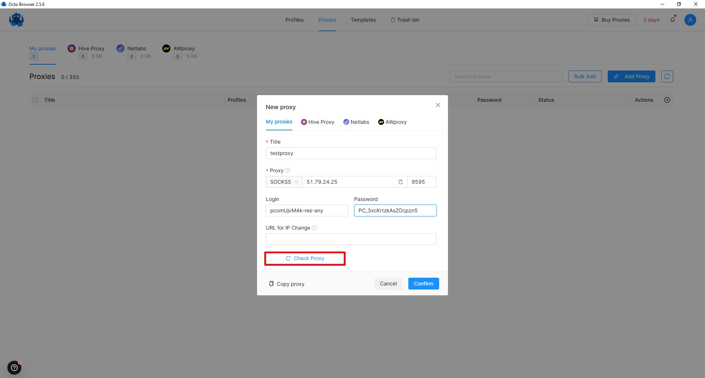Open the user account avatar

[x=690, y=20]
